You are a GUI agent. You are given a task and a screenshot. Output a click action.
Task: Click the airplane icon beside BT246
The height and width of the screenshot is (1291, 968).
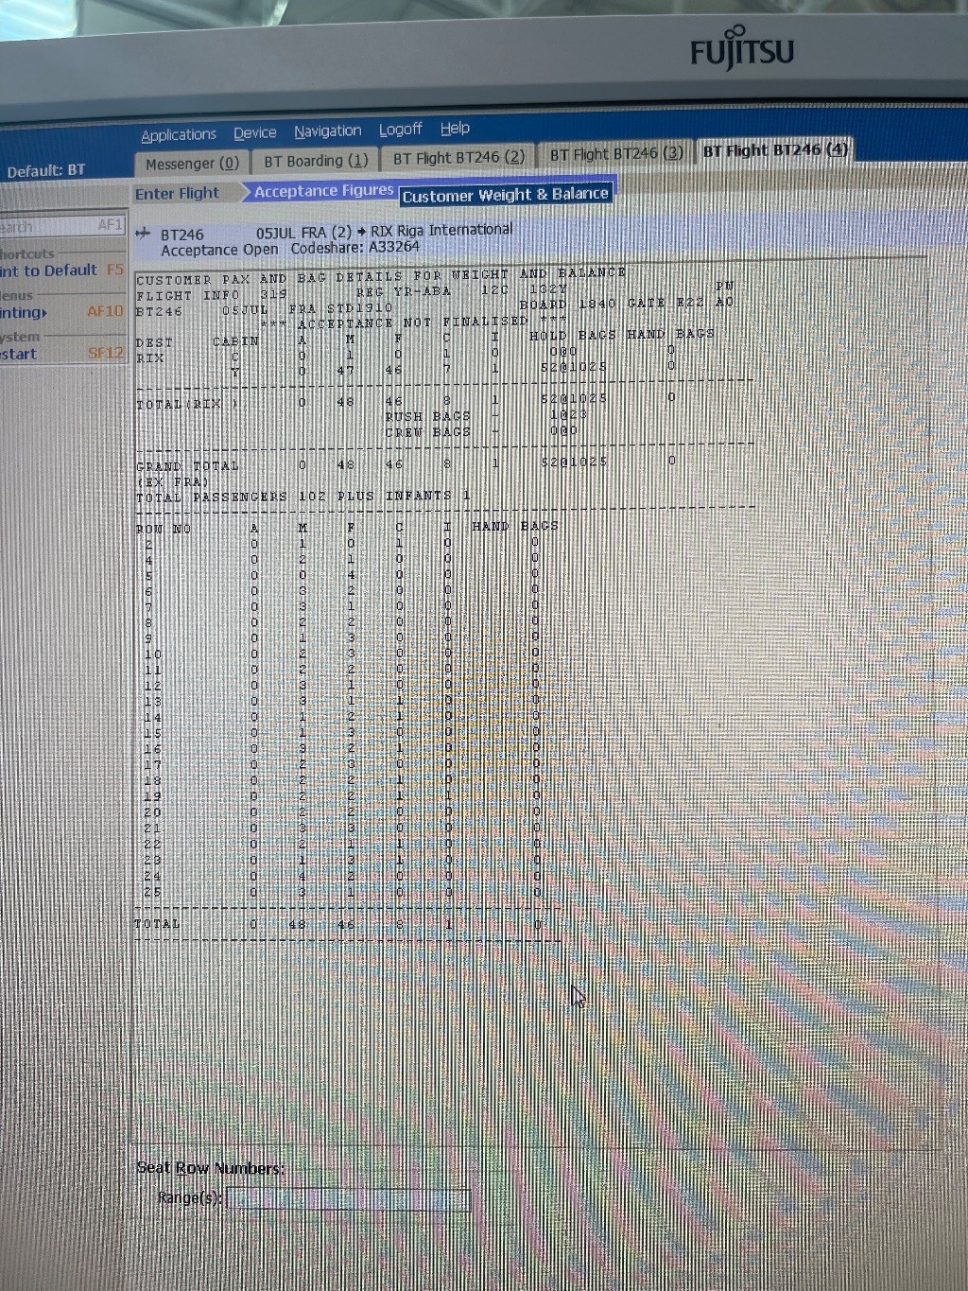click(x=143, y=234)
